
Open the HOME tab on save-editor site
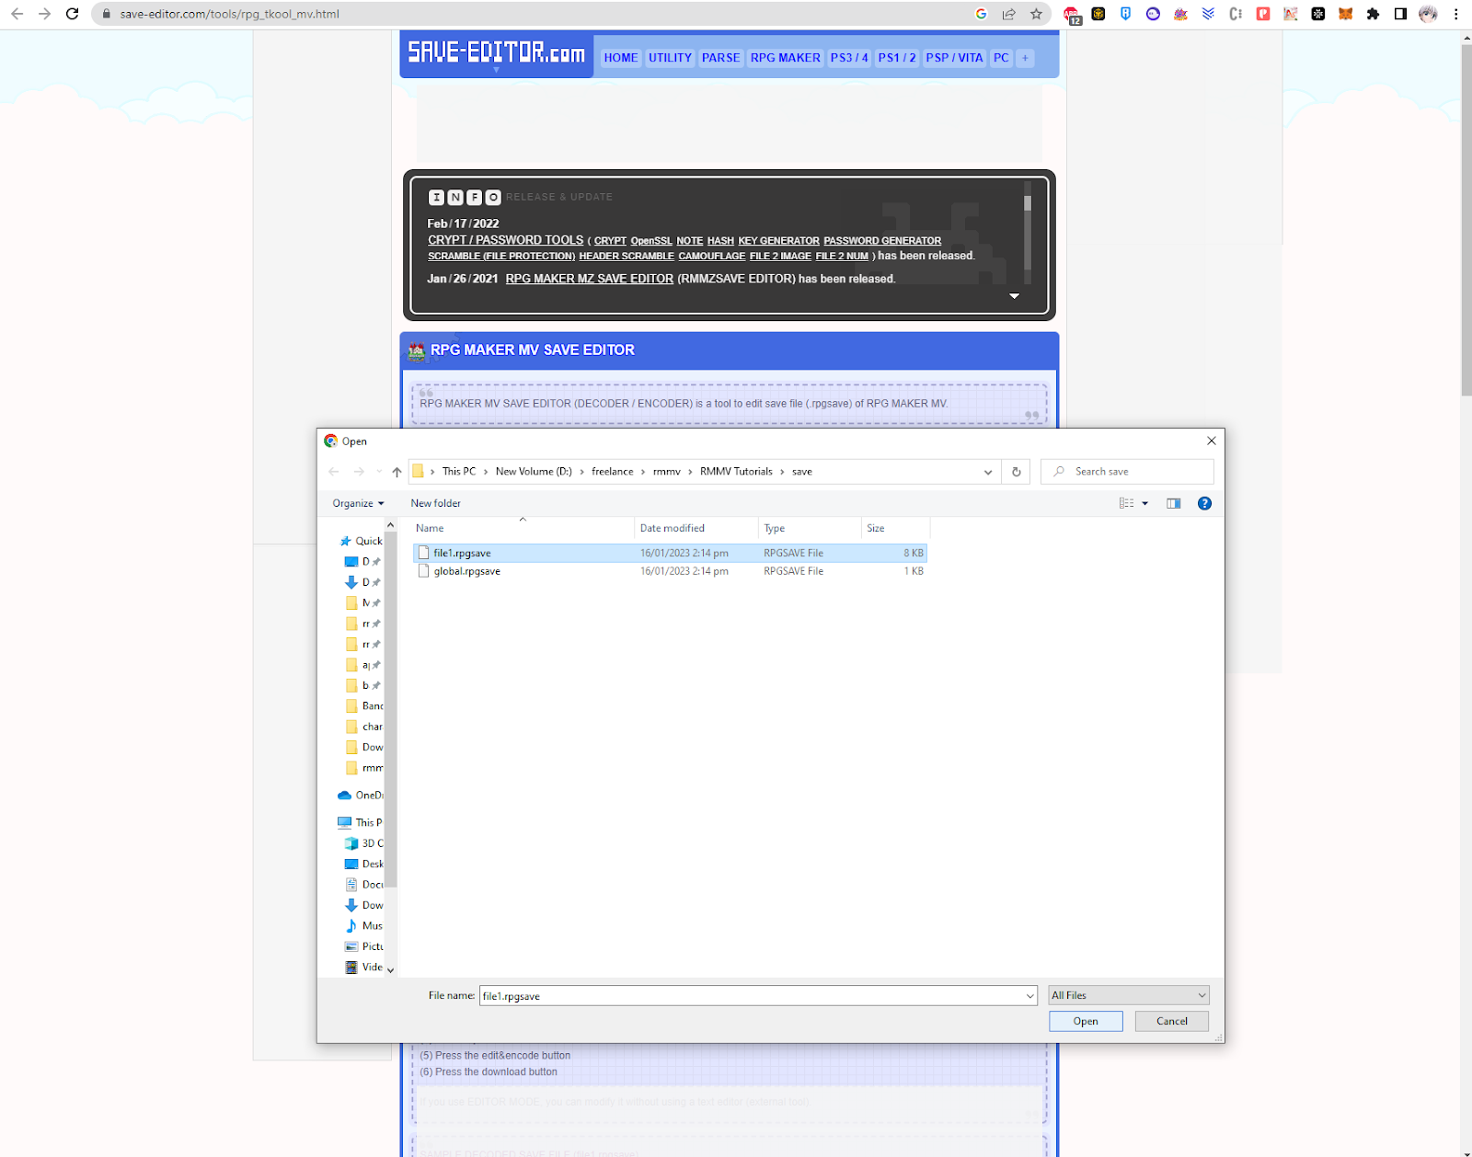(621, 57)
